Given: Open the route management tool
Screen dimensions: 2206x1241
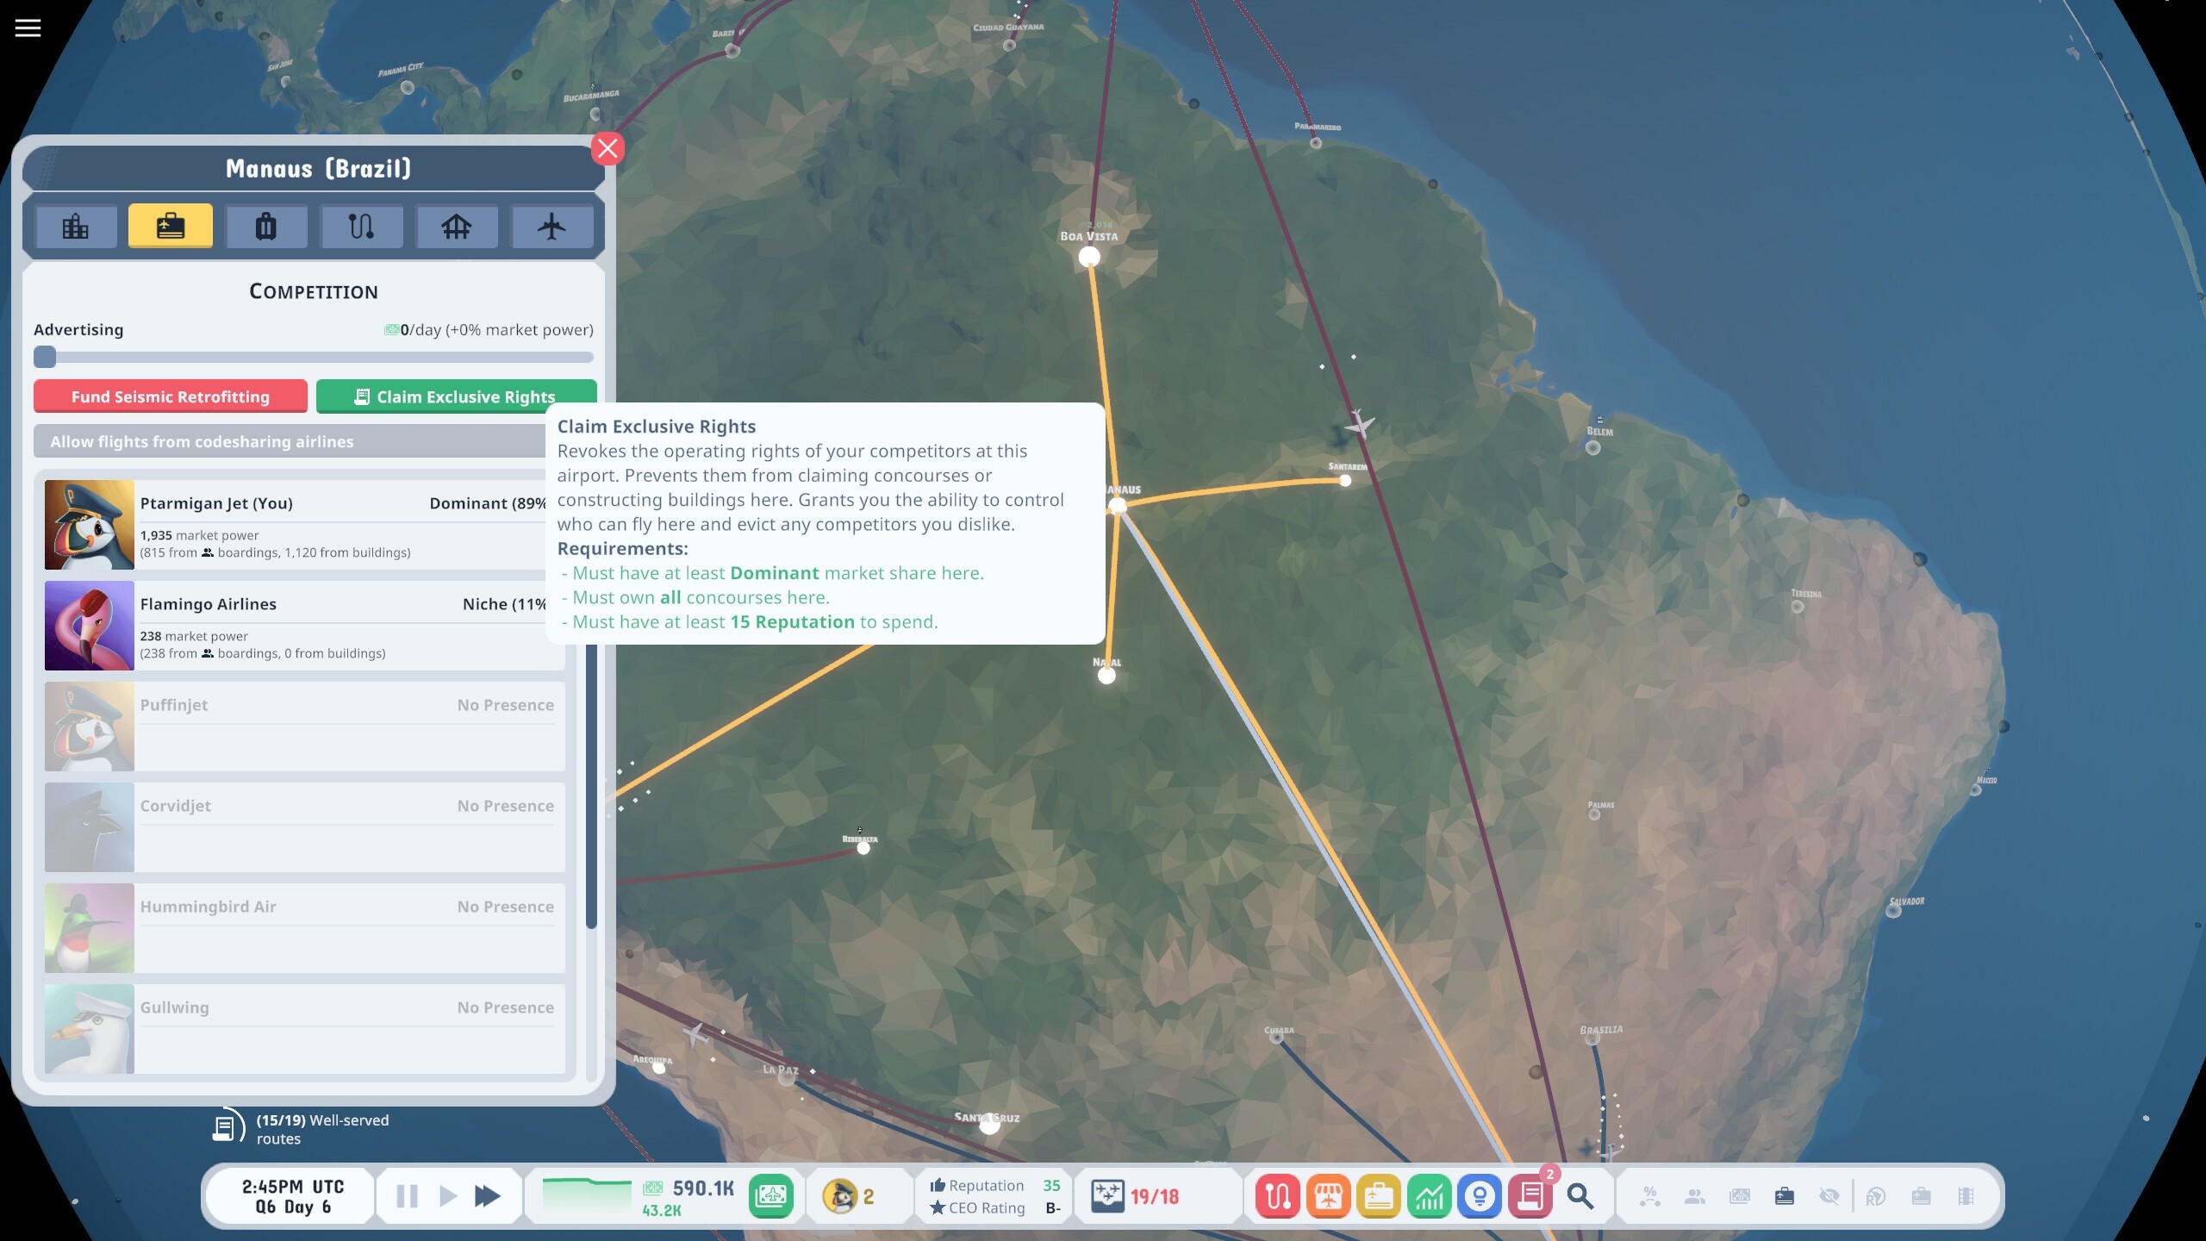Looking at the screenshot, I should click(1279, 1196).
